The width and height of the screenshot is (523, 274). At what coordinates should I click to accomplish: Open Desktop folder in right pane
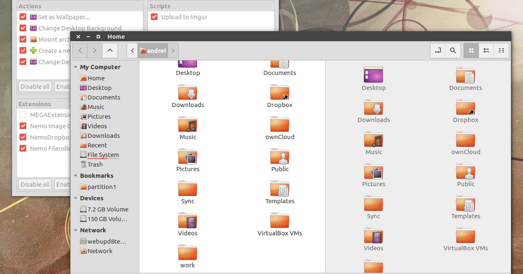(x=374, y=79)
